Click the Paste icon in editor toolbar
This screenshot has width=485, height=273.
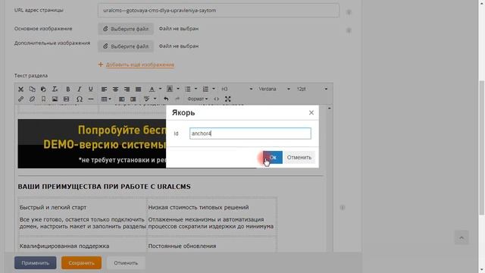point(43,89)
